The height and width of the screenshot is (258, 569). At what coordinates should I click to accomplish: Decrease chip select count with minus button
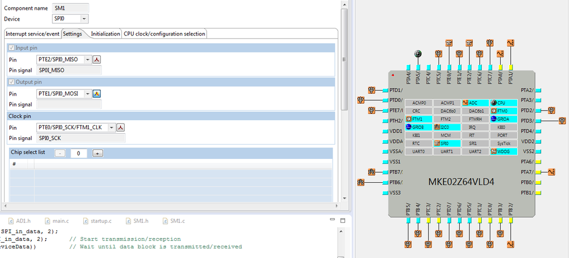(60, 154)
